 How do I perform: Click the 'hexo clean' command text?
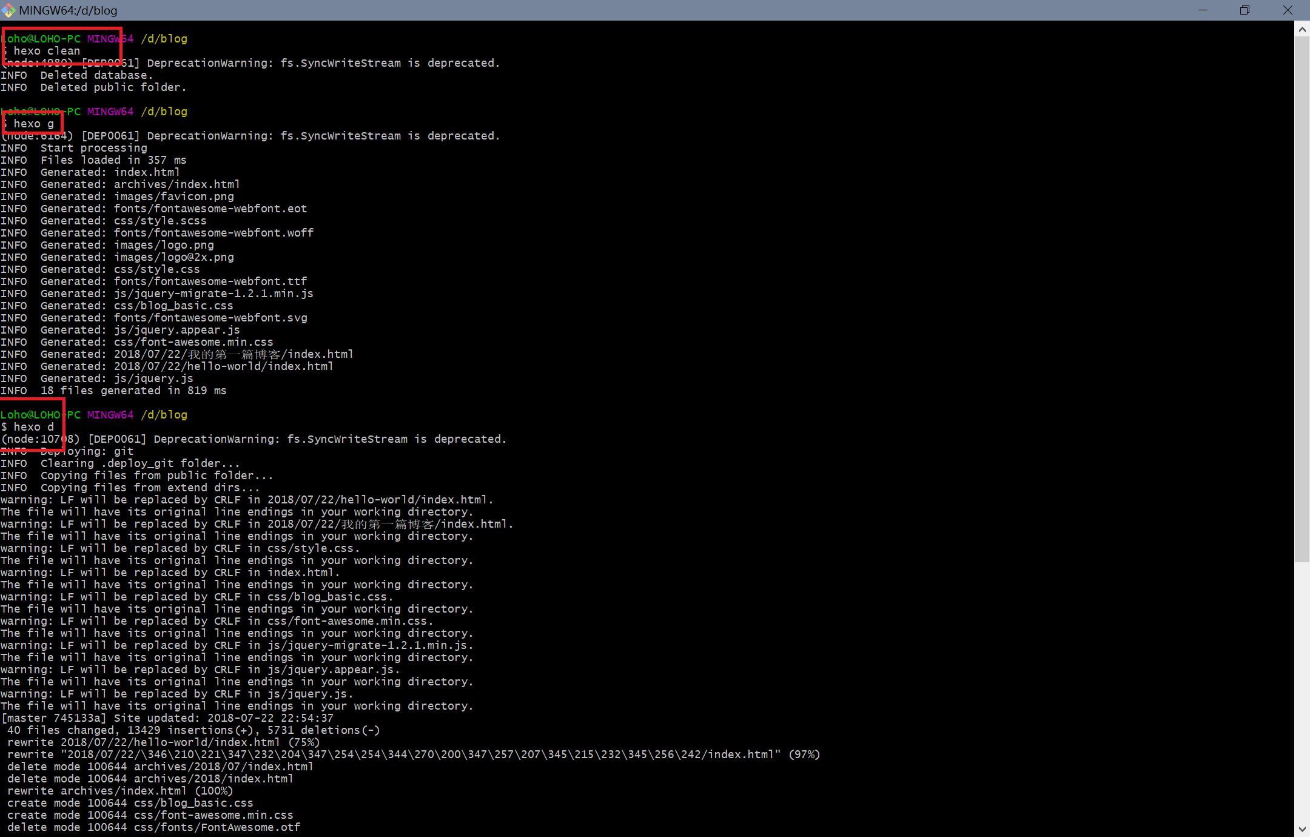[x=47, y=51]
